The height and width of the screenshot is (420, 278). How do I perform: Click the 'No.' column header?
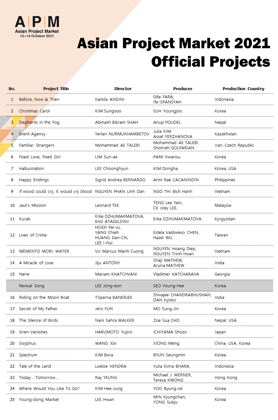tap(12, 89)
